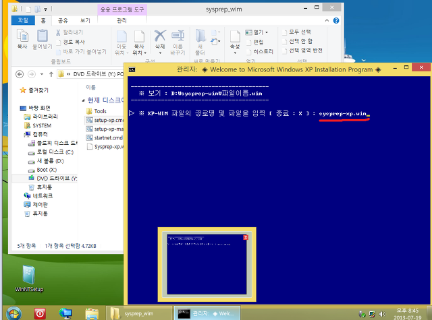Select the startnet.cmd file
This screenshot has height=320, width=432.
(x=105, y=137)
